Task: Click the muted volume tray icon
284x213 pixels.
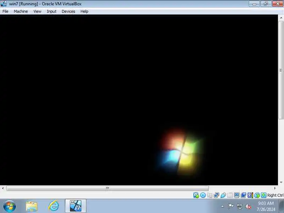Action: pos(248,206)
